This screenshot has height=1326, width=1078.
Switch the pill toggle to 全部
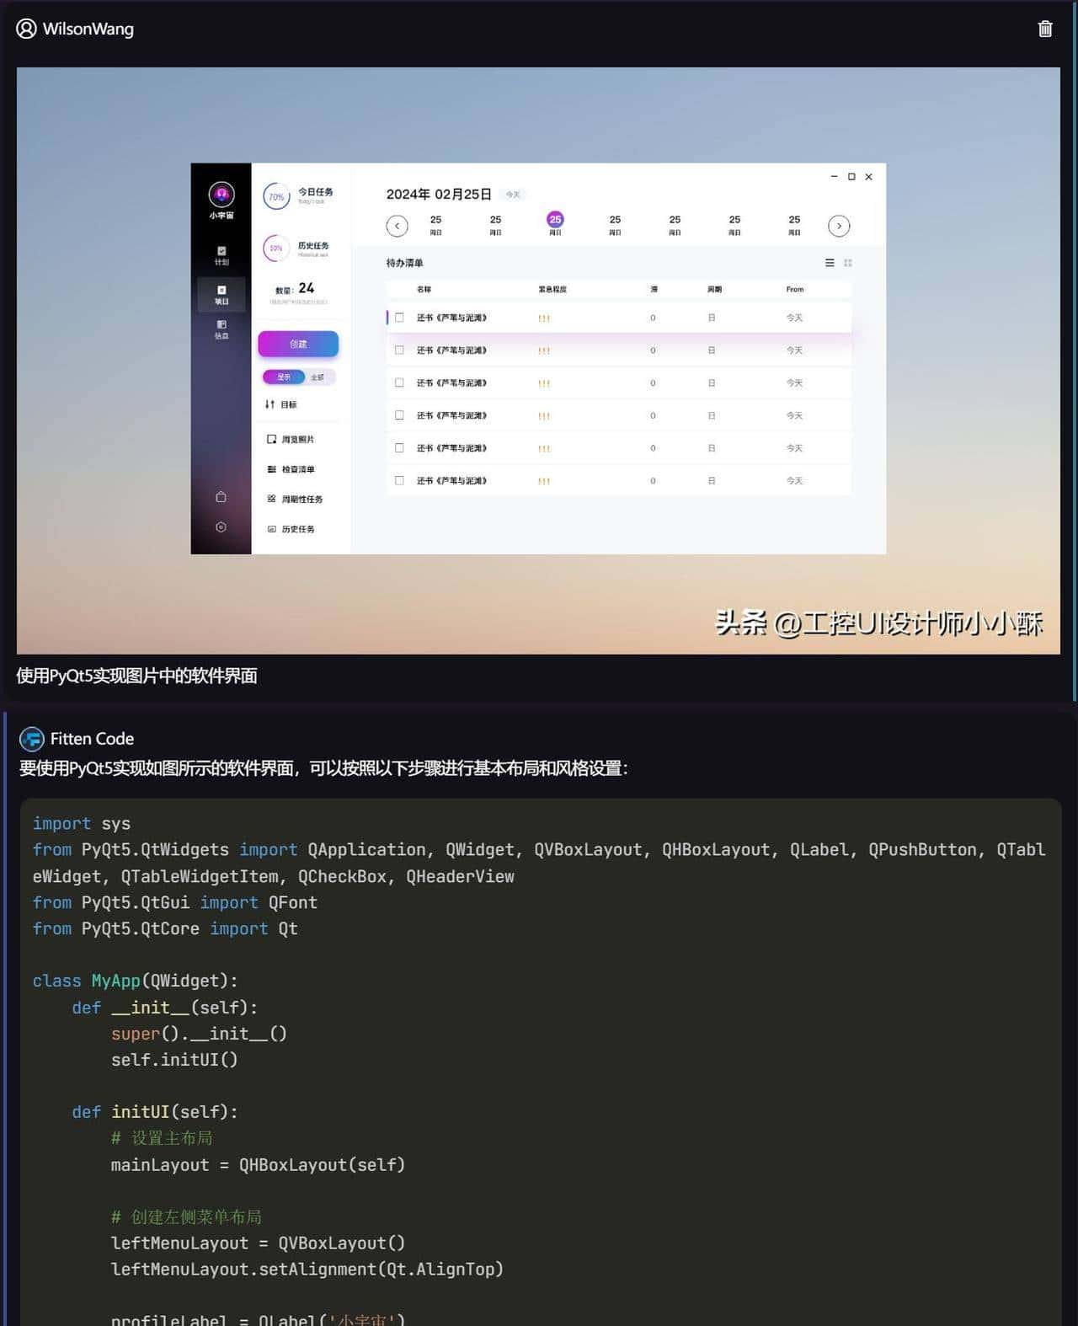point(318,377)
